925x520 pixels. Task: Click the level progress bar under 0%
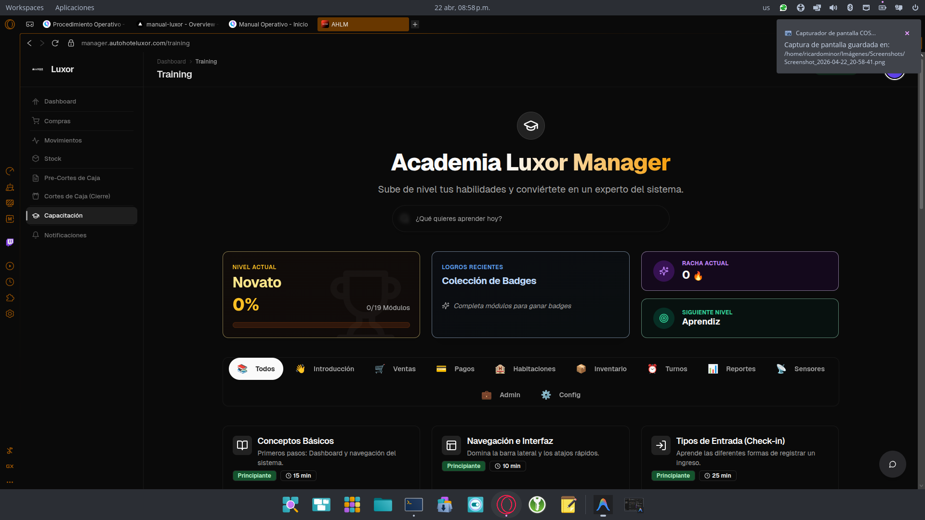tap(321, 325)
